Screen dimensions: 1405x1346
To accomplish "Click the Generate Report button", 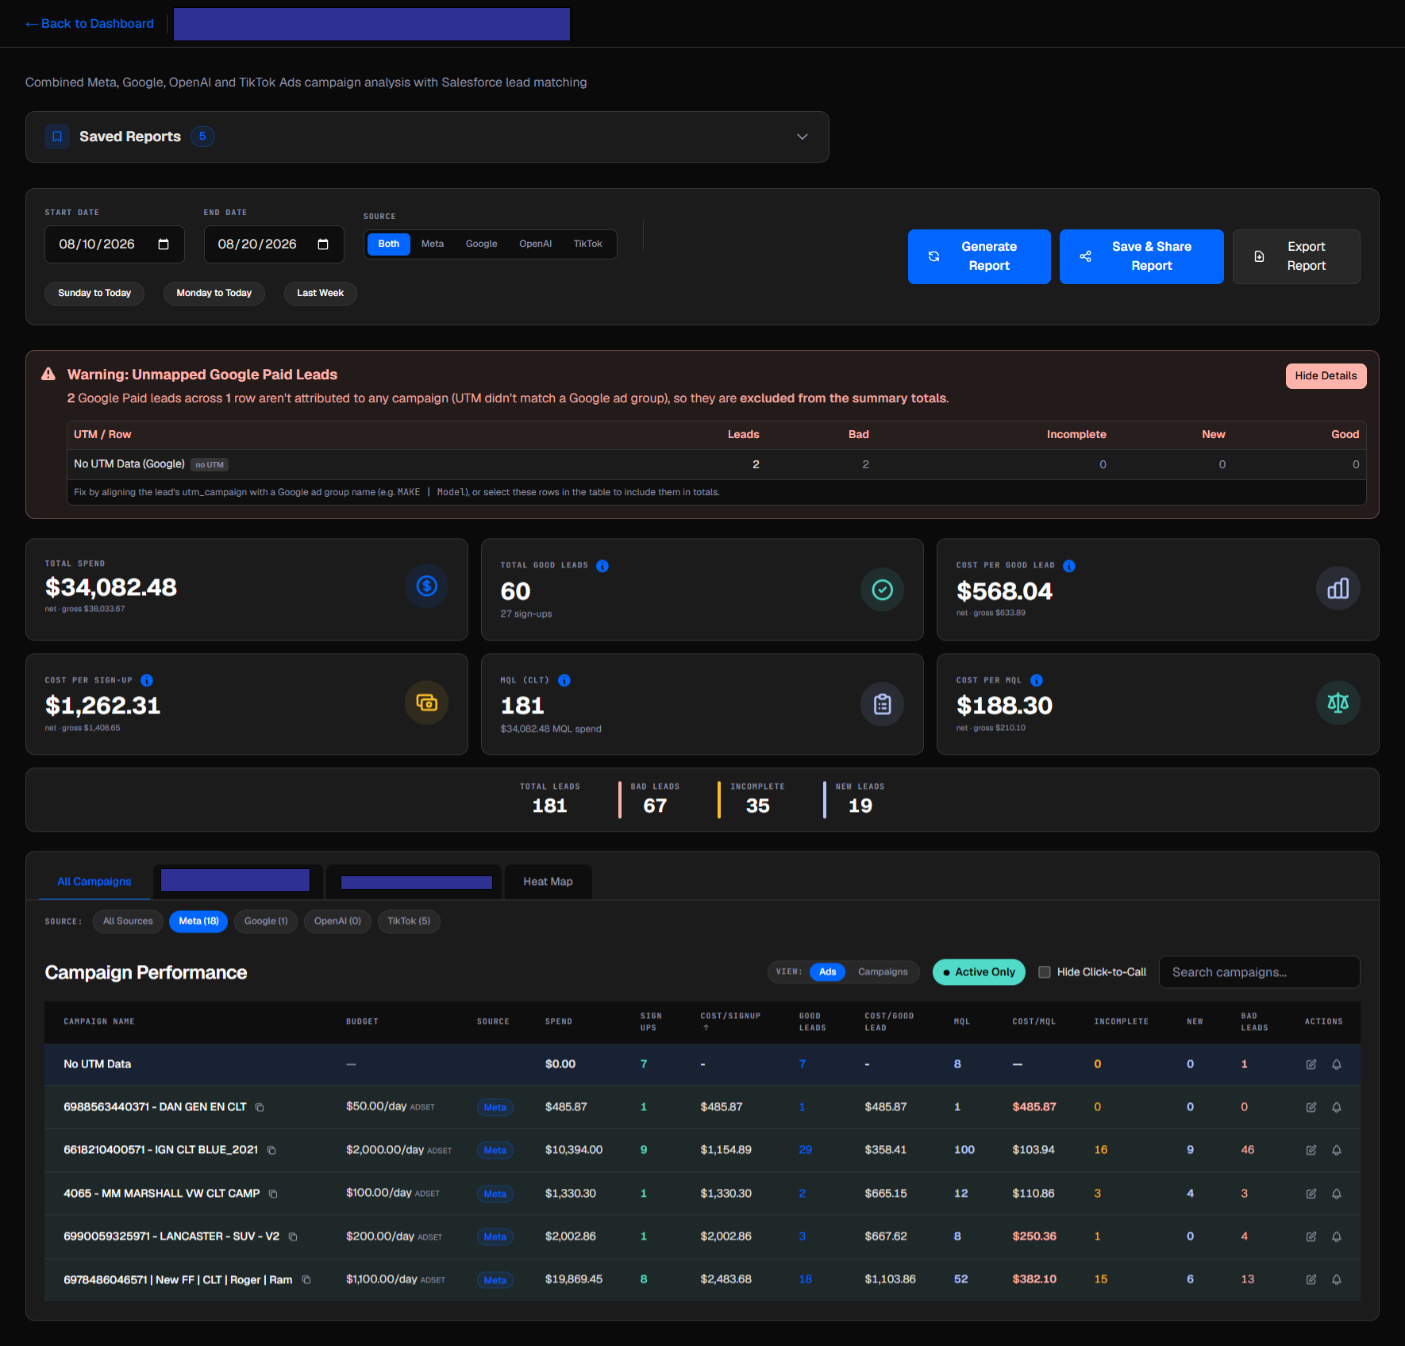I will click(979, 256).
